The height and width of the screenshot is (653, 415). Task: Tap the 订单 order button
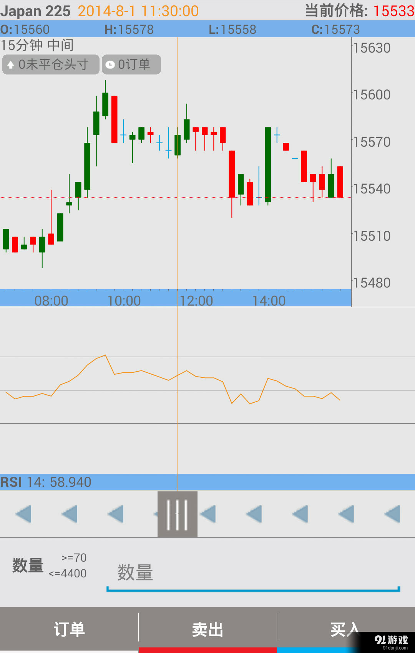[x=69, y=630]
